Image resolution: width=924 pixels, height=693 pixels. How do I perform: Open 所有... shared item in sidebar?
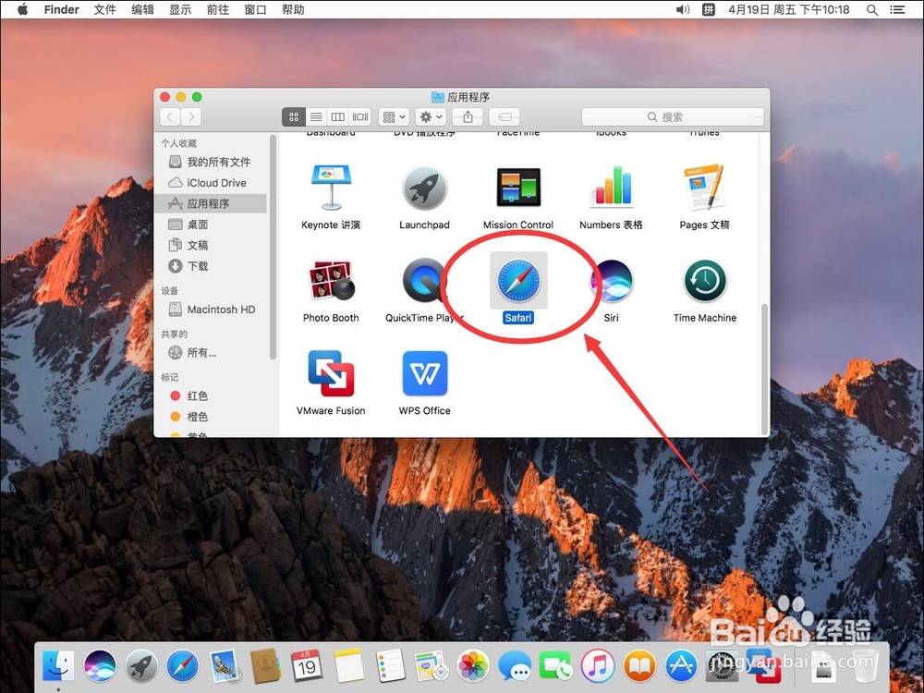point(210,352)
